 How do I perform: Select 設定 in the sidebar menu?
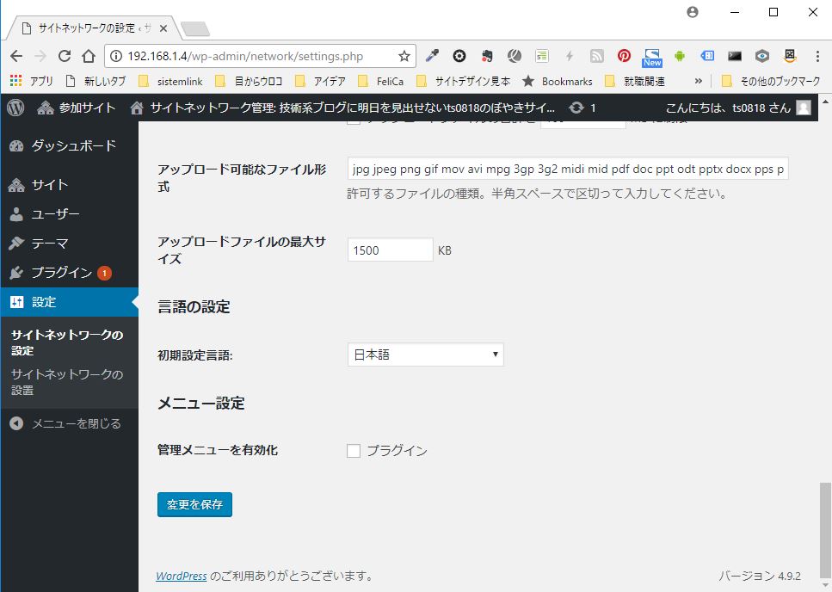click(69, 302)
